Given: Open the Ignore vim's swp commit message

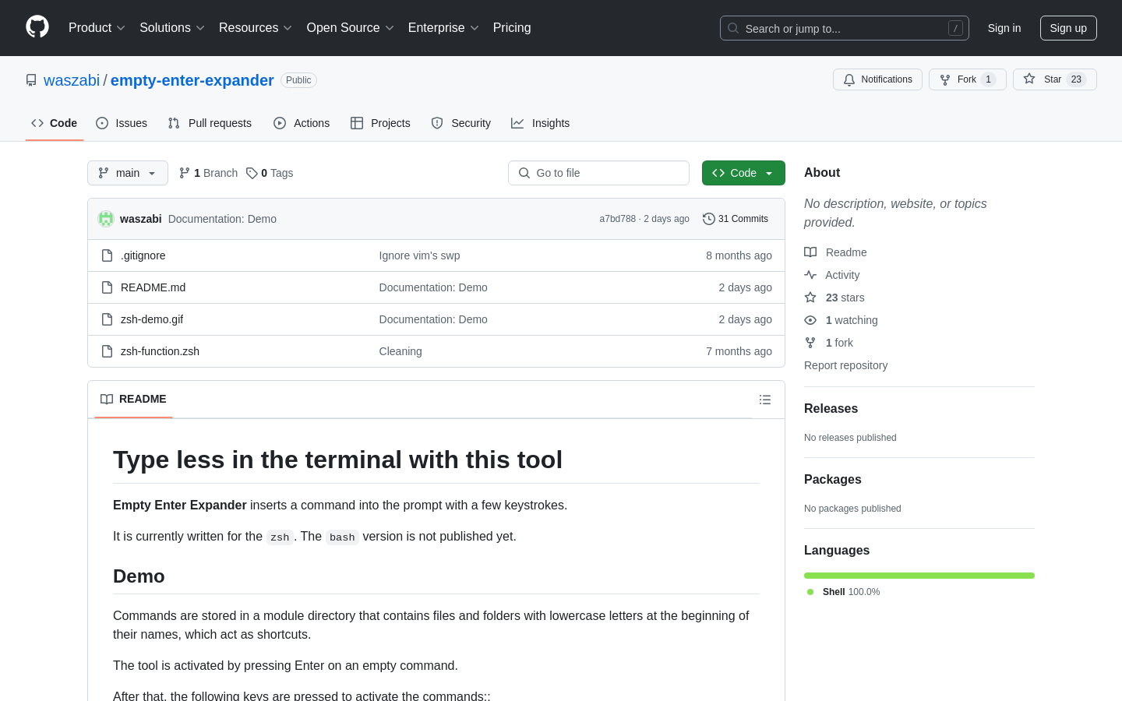Looking at the screenshot, I should pyautogui.click(x=419, y=255).
